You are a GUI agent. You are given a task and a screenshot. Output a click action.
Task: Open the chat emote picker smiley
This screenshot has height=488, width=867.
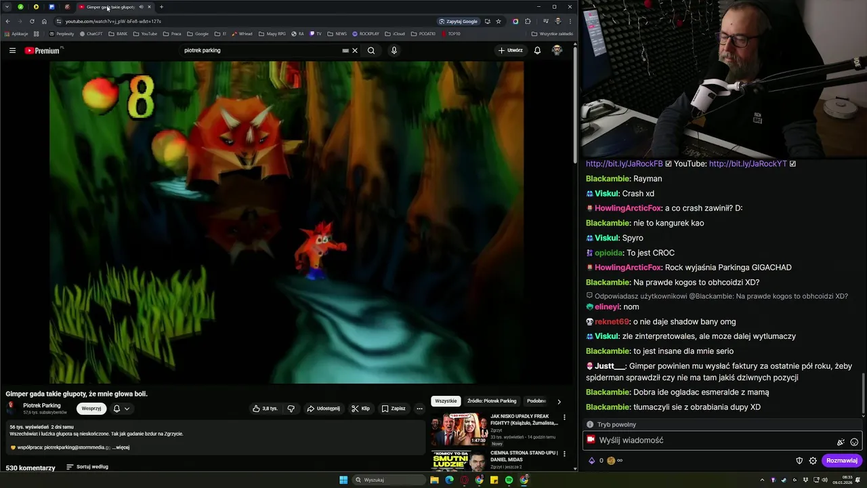[854, 442]
